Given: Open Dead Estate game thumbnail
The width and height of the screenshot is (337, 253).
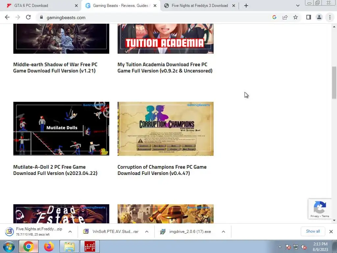Looking at the screenshot, I should coord(61,213).
